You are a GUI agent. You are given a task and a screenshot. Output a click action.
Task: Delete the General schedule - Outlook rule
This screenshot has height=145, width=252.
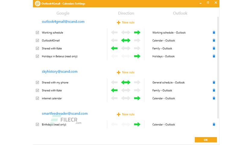point(214,82)
